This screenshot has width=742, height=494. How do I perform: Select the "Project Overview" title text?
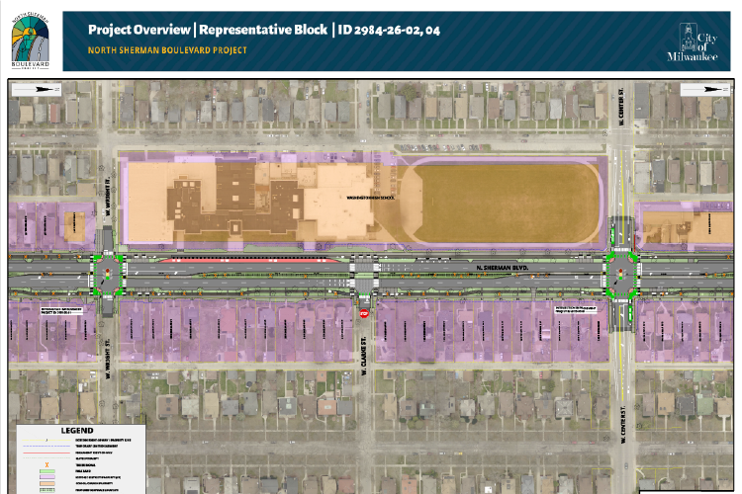tap(139, 30)
